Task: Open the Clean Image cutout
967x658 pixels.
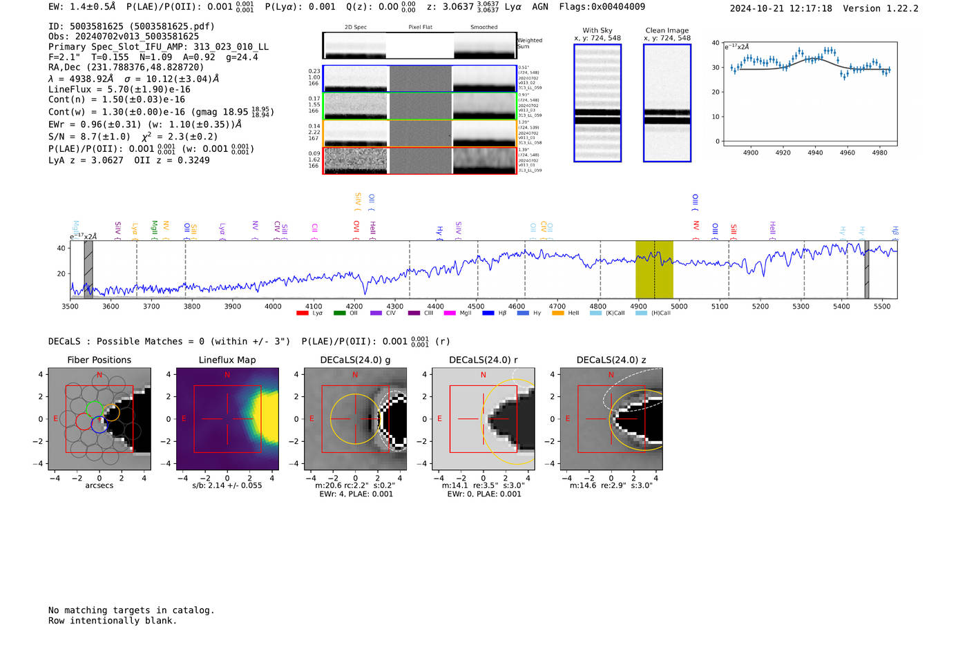Action: pos(667,103)
